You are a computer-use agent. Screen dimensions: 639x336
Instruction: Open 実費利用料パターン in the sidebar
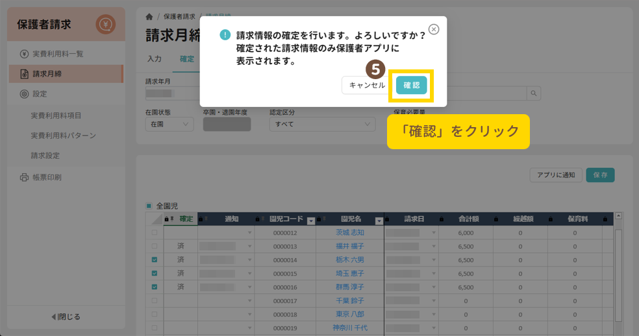point(63,136)
